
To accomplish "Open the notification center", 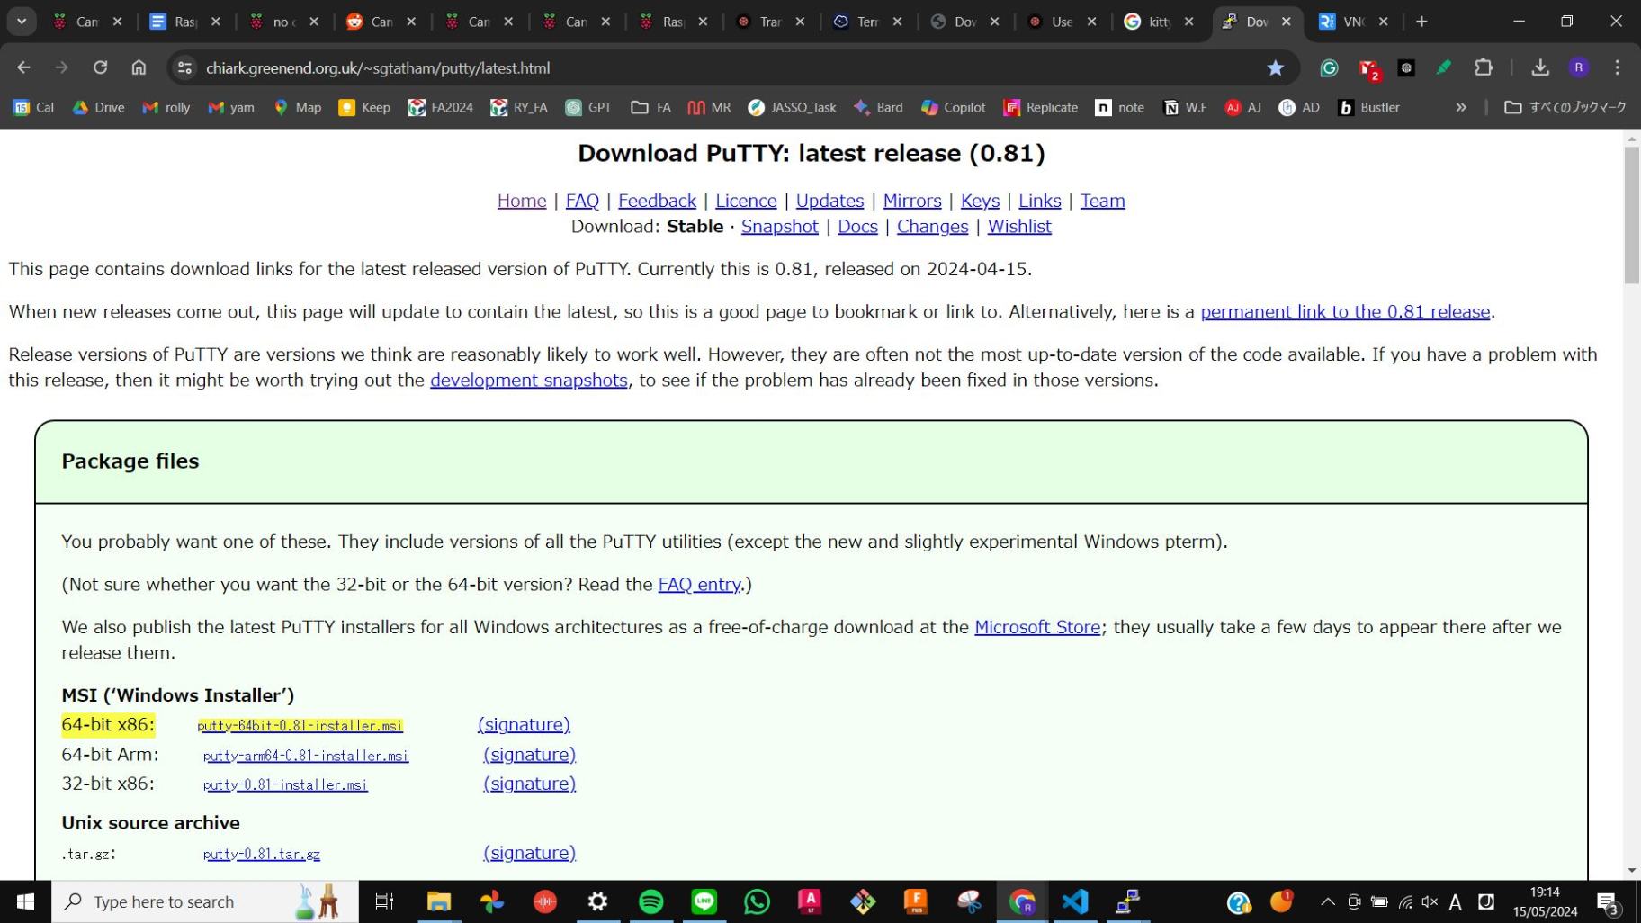I will 1609,901.
